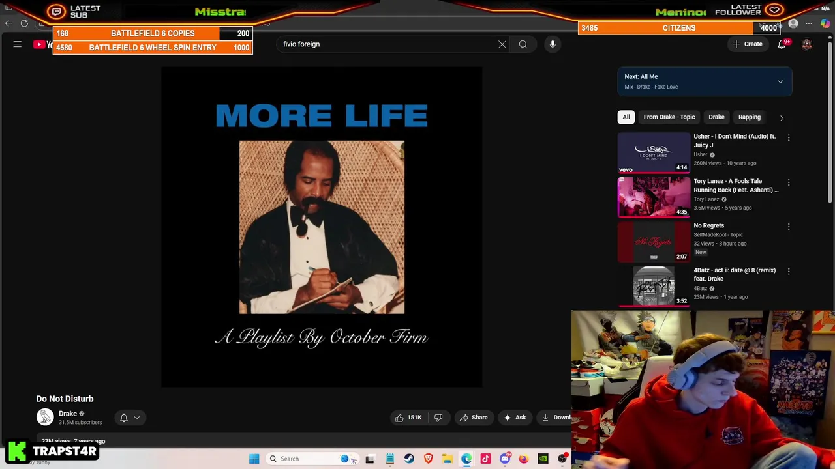Open the No Regrets video thumbnail
The height and width of the screenshot is (469, 835).
[x=654, y=242]
